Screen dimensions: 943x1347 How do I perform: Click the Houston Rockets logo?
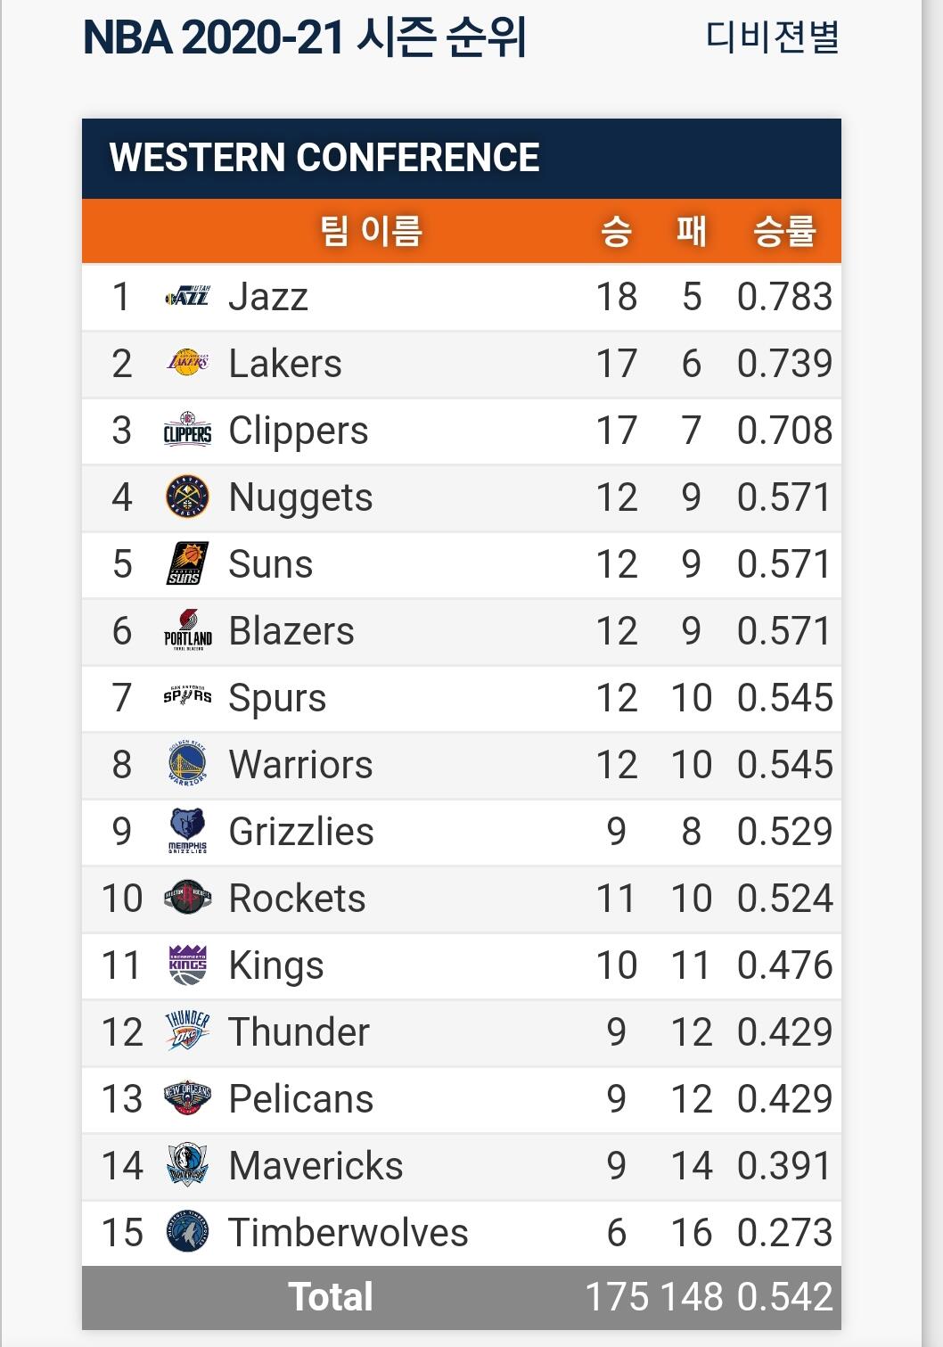coord(188,898)
